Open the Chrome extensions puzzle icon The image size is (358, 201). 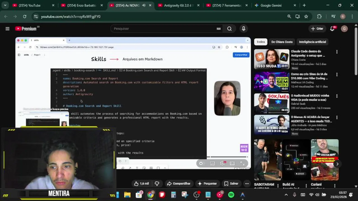(x=319, y=16)
